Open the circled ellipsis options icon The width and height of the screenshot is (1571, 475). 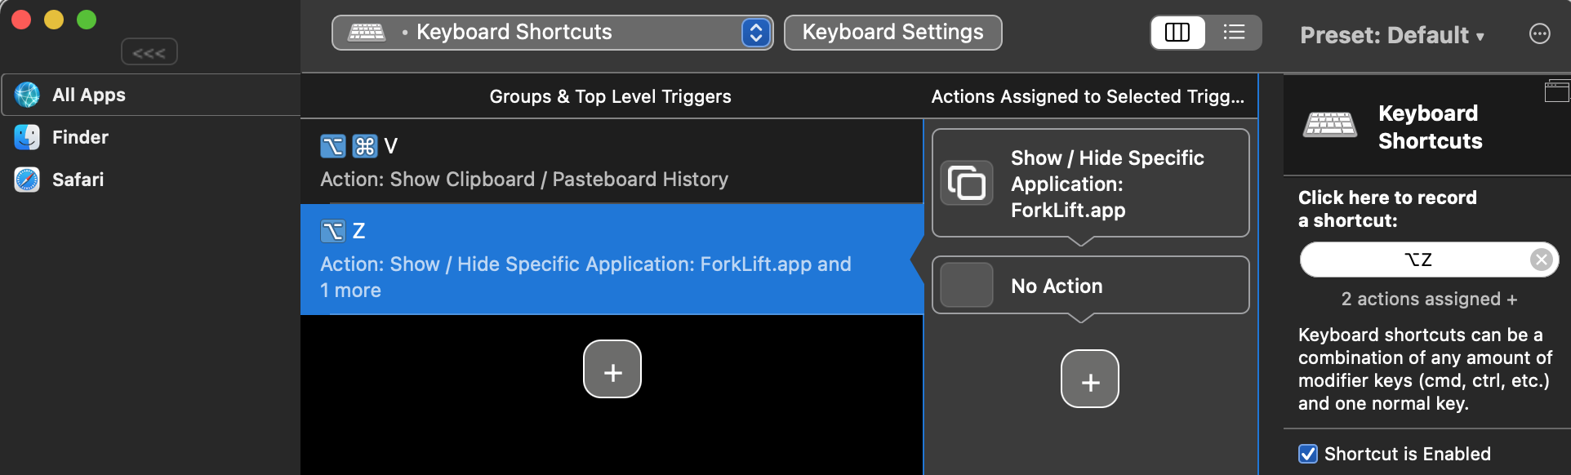tap(1539, 33)
